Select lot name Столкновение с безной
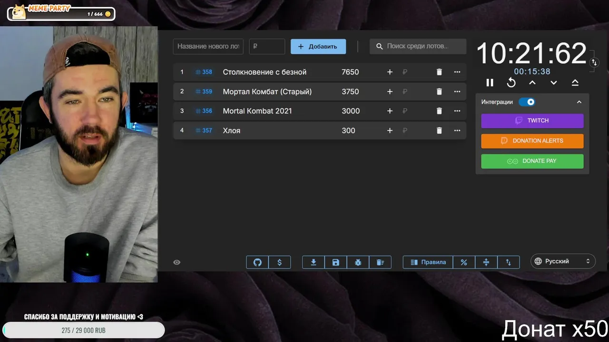This screenshot has height=342, width=609. [x=265, y=72]
